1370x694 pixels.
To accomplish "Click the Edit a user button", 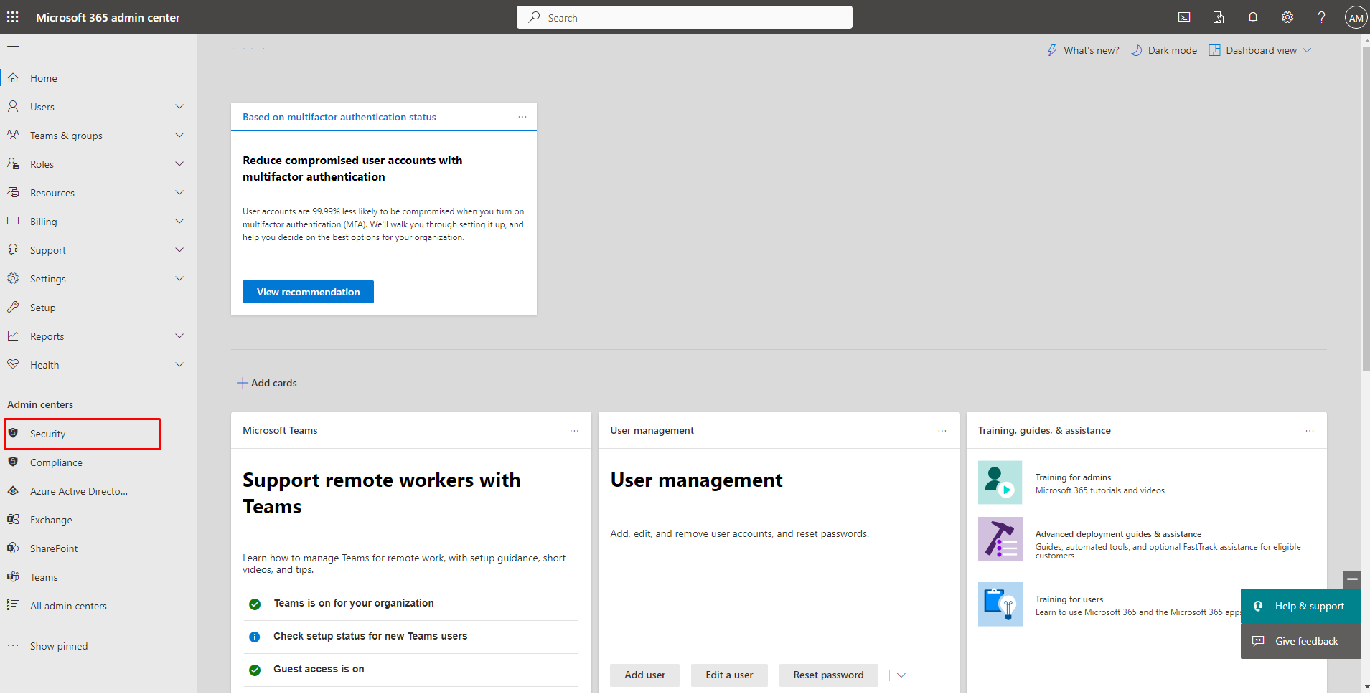I will (x=729, y=675).
